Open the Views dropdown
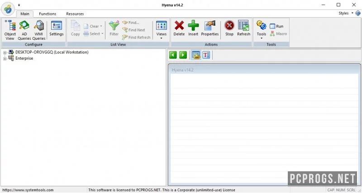Viewport: 362px width, 193px height. pyautogui.click(x=162, y=30)
